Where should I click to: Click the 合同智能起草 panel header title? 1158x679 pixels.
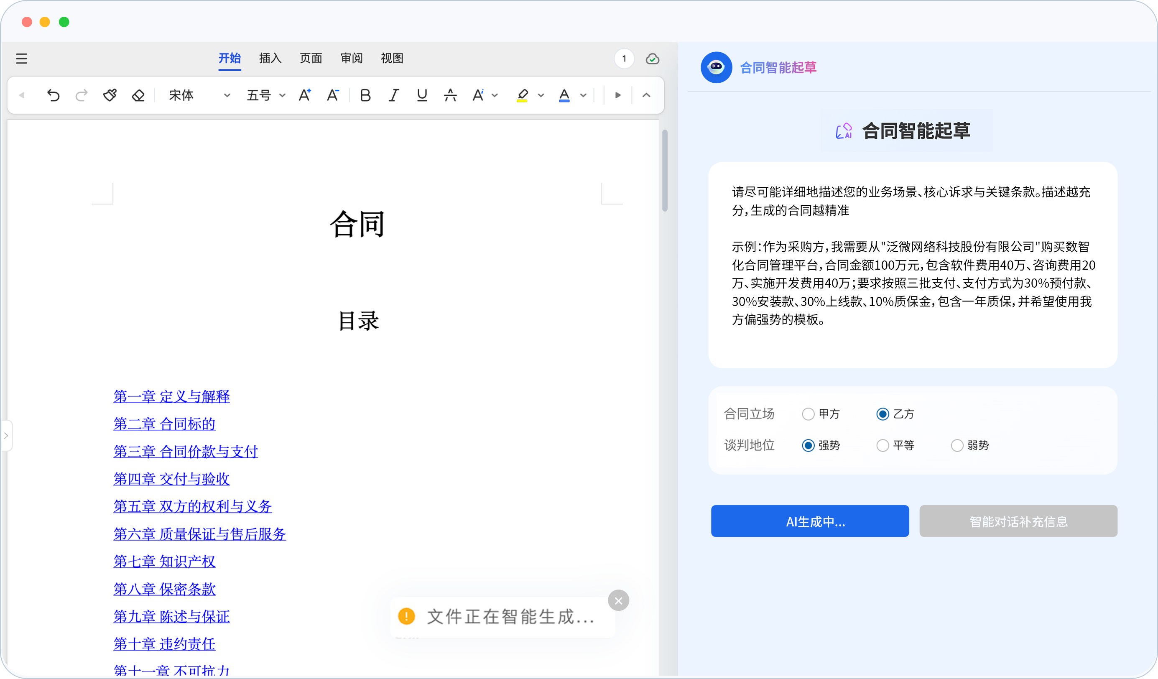click(x=778, y=68)
